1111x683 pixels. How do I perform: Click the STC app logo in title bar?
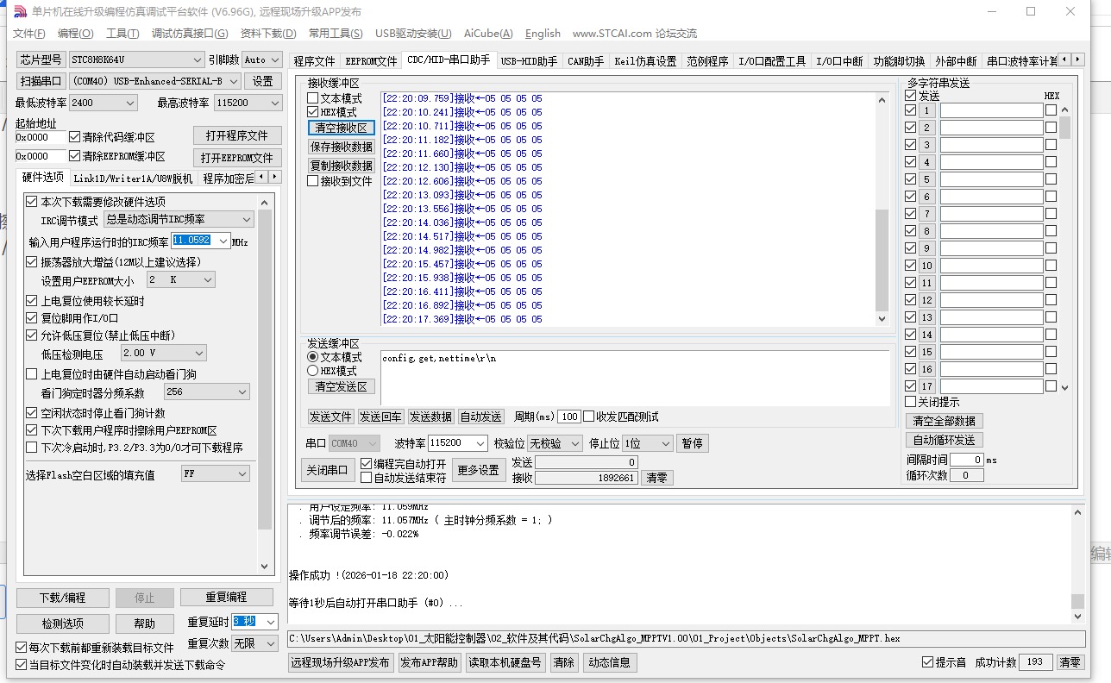[20, 11]
